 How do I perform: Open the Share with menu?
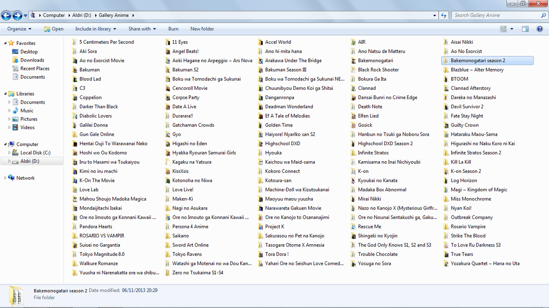[142, 29]
